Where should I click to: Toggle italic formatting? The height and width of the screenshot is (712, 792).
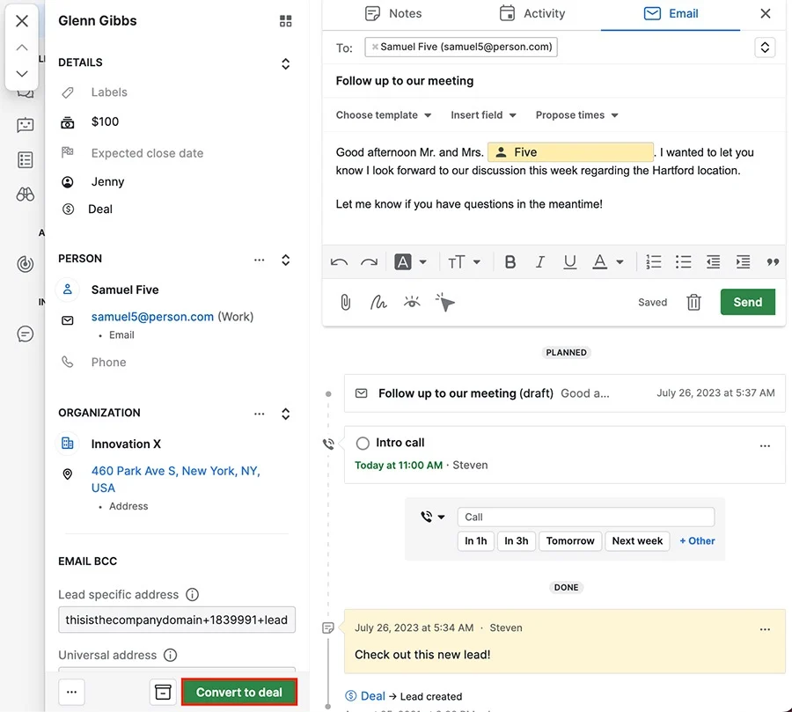coord(540,261)
